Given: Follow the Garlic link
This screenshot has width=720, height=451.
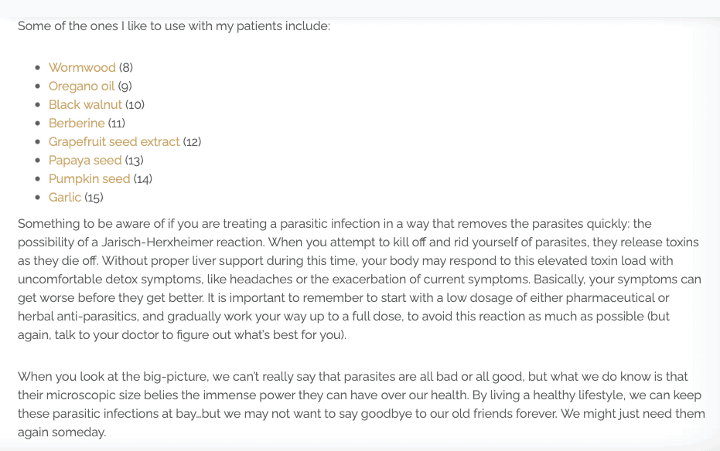Looking at the screenshot, I should click(x=65, y=198).
